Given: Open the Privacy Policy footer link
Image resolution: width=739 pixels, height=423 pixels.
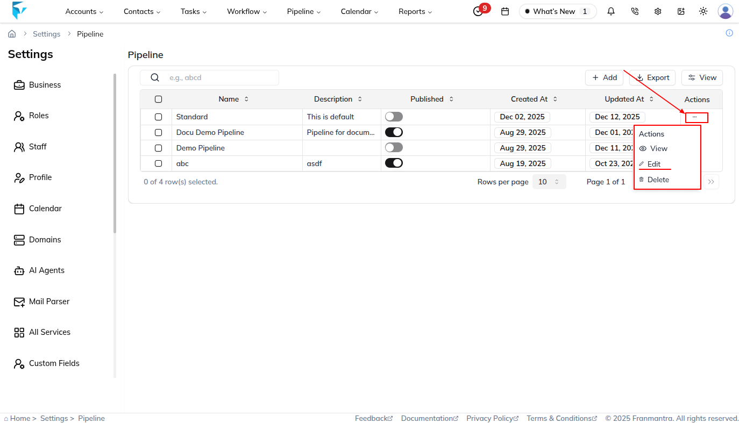Looking at the screenshot, I should (493, 418).
